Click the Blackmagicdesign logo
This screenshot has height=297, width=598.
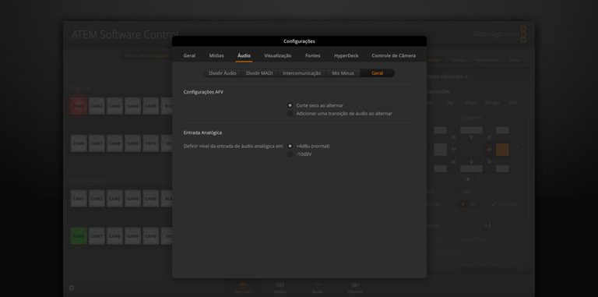tap(500, 34)
